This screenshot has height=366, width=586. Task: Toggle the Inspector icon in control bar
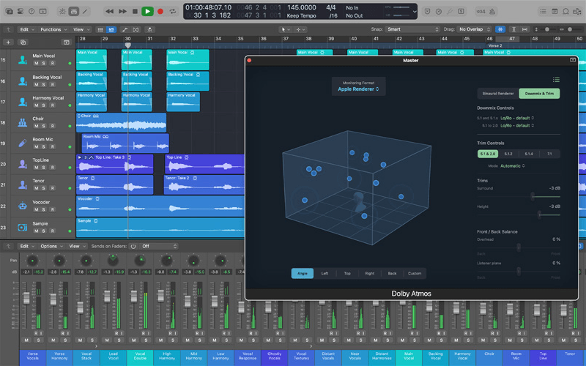[21, 11]
